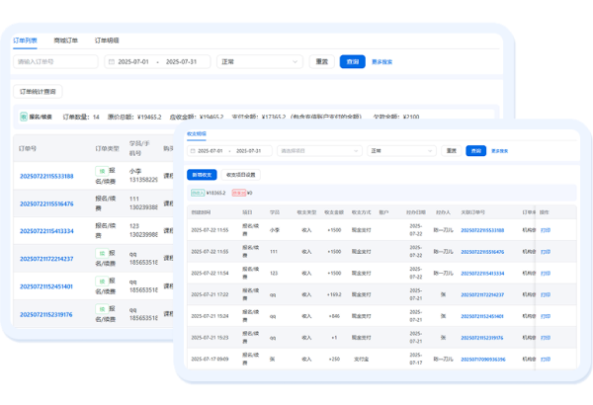Viewport: 593px width, 405px height.
Task: Click the green 收入 total tag
Action: (x=198, y=193)
